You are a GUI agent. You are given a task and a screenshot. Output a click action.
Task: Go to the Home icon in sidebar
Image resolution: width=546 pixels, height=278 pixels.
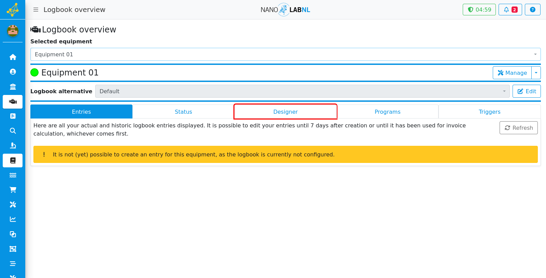tap(13, 57)
